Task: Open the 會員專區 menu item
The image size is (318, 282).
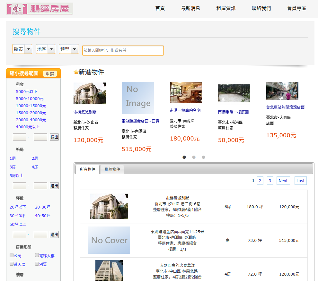Action: point(296,8)
